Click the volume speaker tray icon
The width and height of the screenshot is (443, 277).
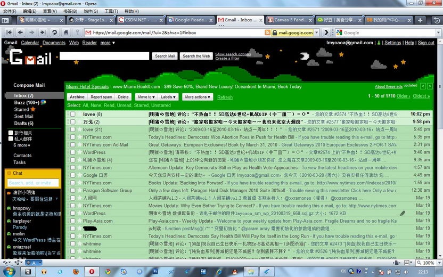coord(407,272)
